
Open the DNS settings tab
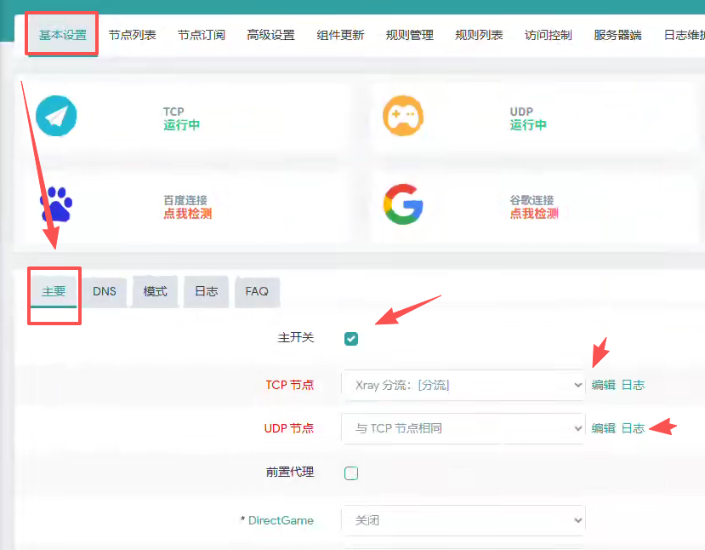coord(105,291)
